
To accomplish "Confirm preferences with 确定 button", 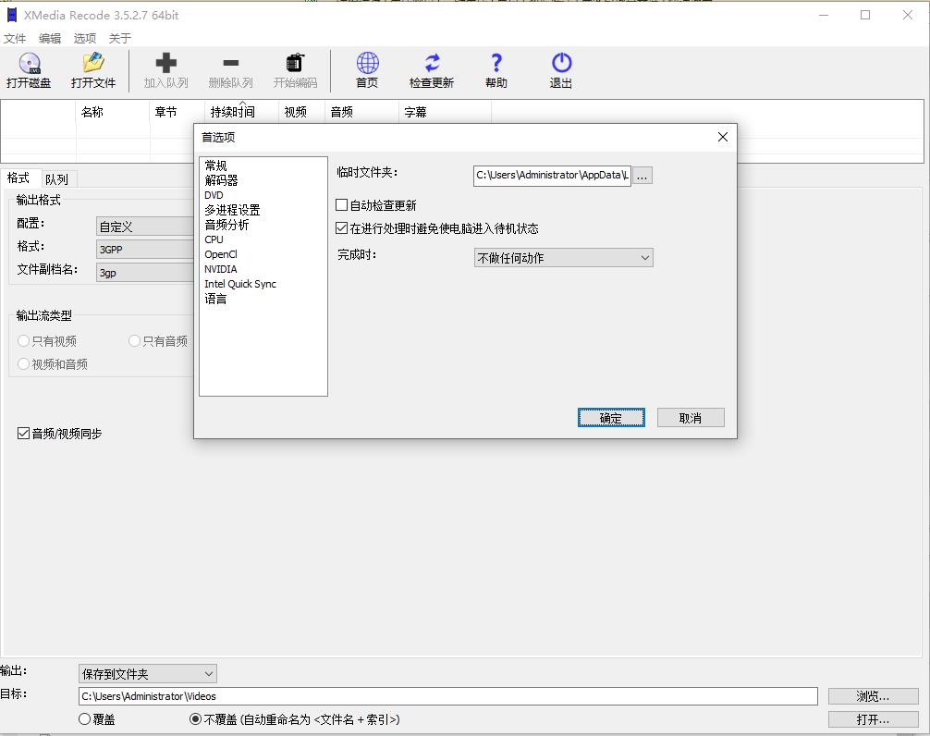I will coord(611,418).
